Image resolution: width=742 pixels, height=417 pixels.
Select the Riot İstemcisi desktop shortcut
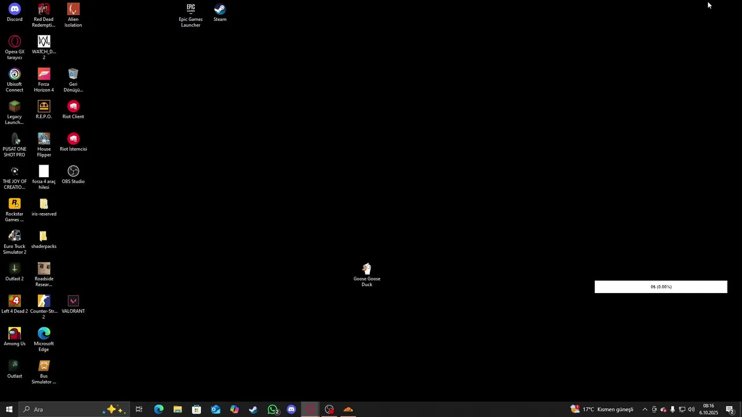click(x=73, y=142)
